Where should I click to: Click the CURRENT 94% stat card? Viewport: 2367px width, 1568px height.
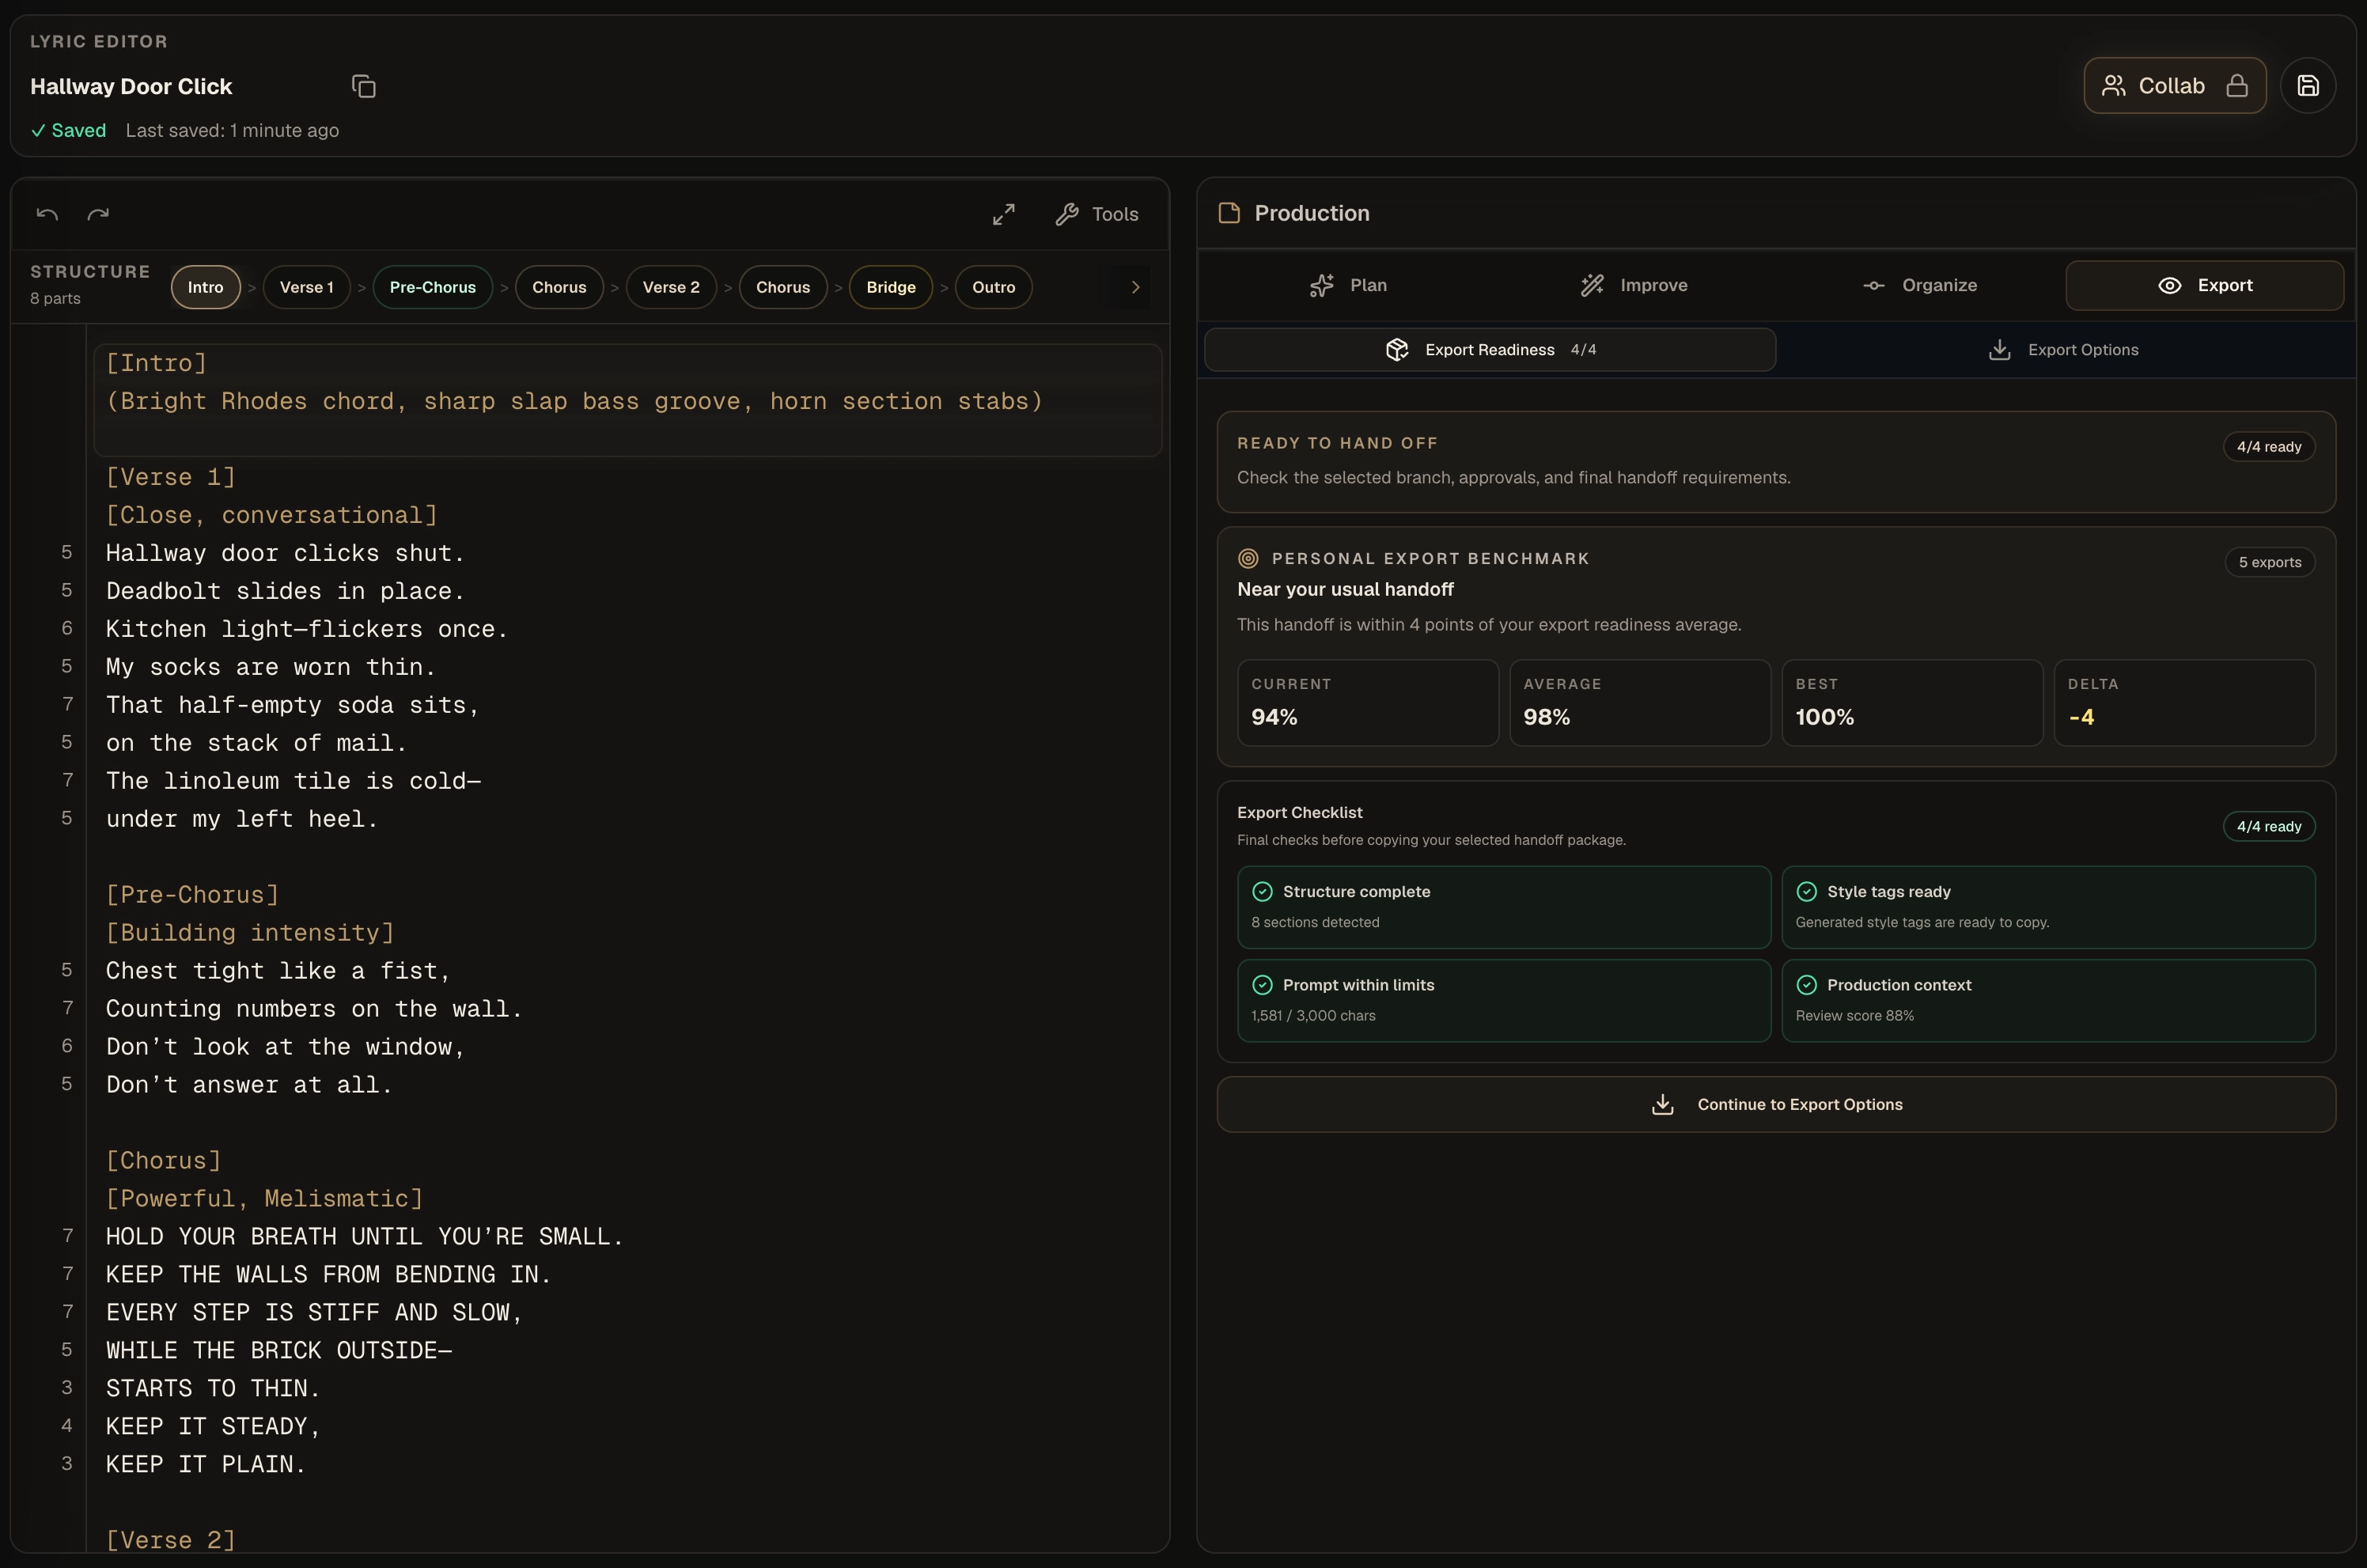coord(1367,702)
